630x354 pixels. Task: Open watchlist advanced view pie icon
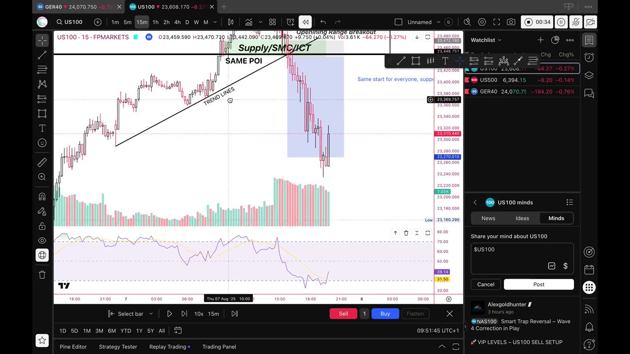(555, 40)
